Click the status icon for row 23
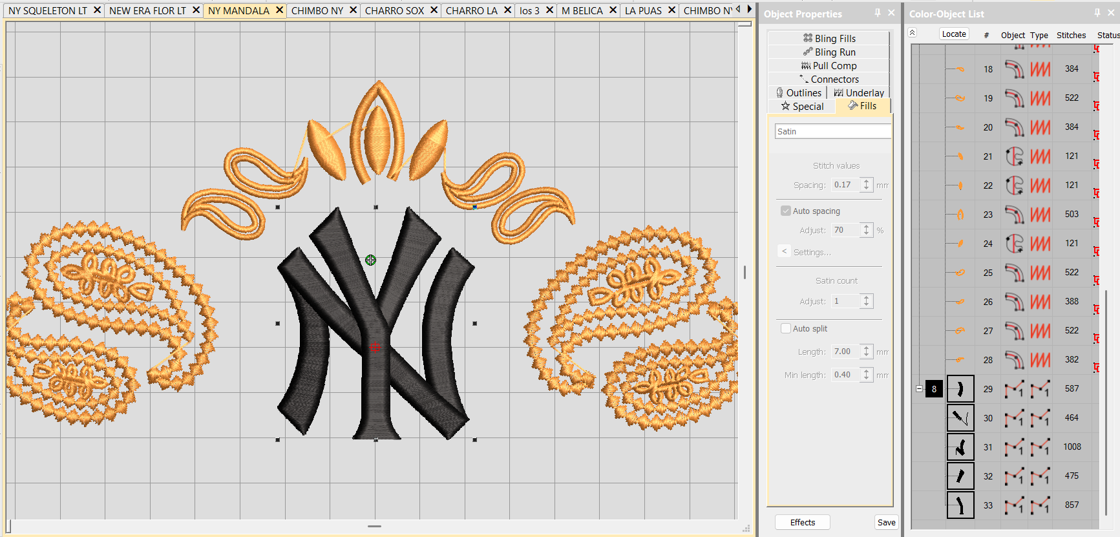The image size is (1120, 537). tap(1097, 222)
